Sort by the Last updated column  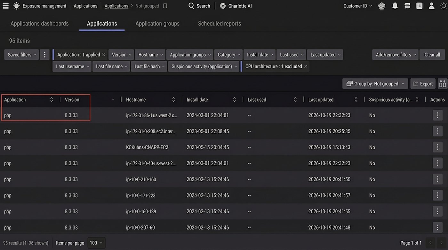coord(356,100)
